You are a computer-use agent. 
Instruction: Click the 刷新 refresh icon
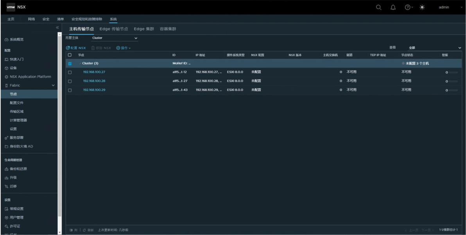[x=84, y=230]
